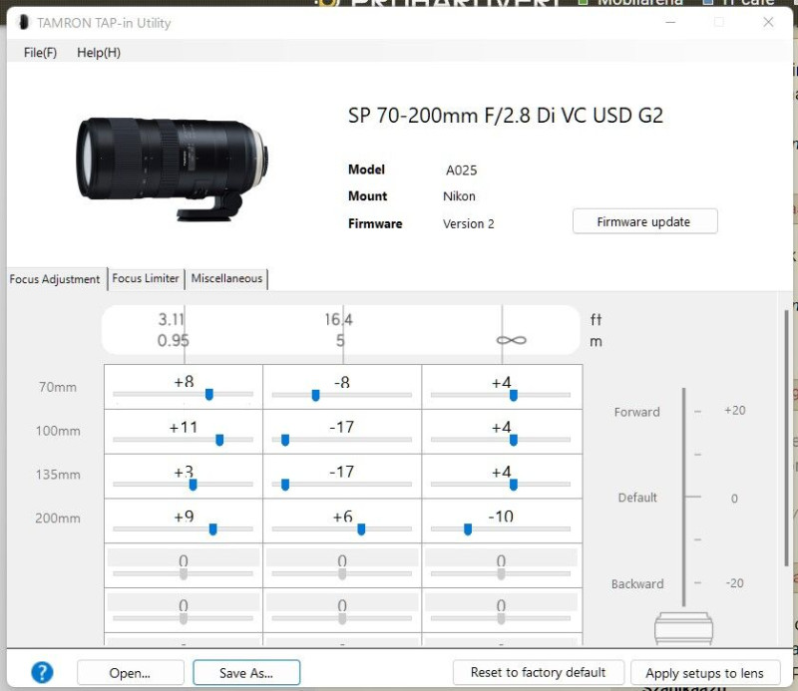Click the infinity distance marker

click(x=511, y=340)
